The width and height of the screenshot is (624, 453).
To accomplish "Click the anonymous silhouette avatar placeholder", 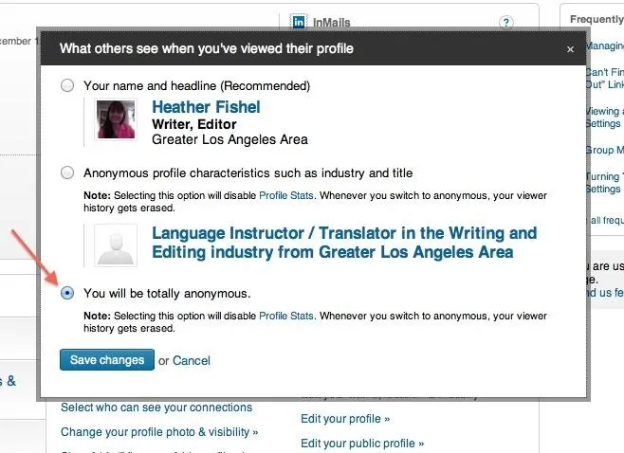I will 116,245.
